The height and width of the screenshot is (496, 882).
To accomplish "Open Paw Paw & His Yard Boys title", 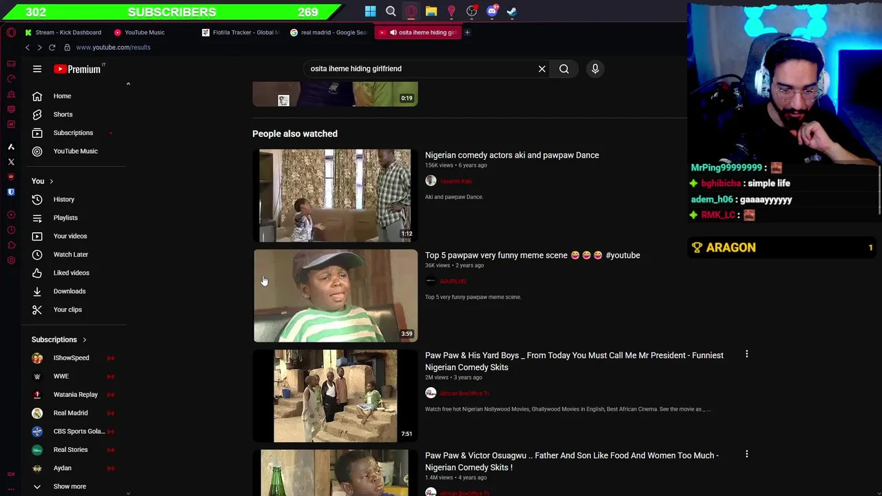I will coord(574,361).
